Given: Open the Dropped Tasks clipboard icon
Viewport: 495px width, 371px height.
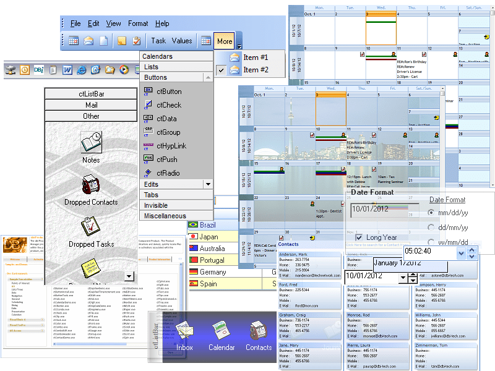Looking at the screenshot, I should click(x=90, y=226).
